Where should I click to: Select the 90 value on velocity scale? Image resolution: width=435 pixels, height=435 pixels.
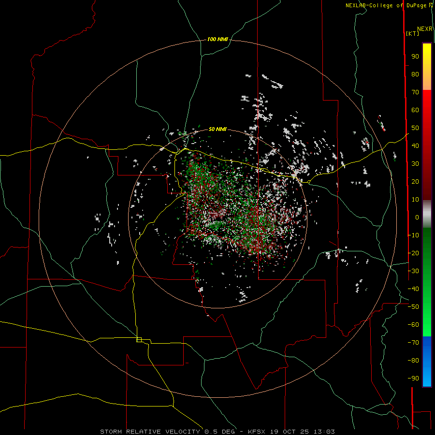(415, 57)
